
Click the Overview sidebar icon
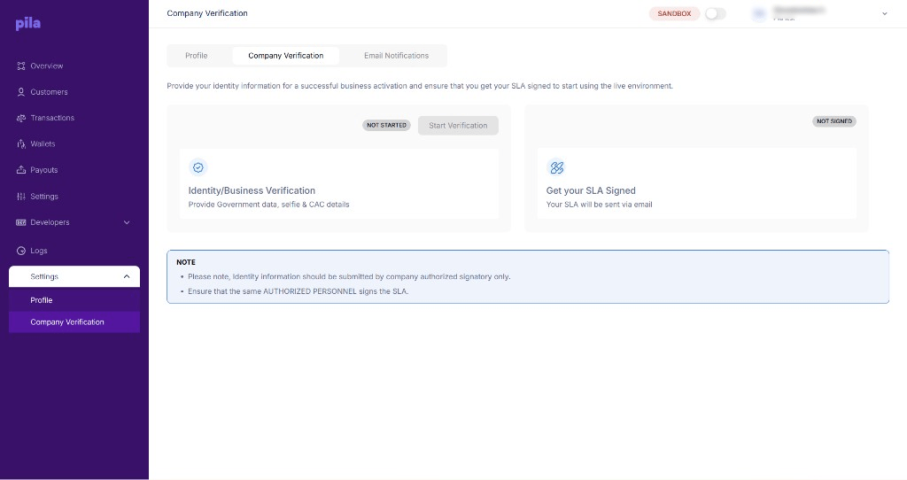click(21, 66)
